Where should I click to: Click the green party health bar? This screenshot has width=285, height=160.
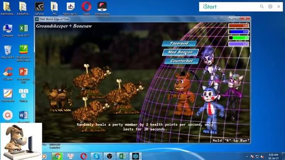(239, 38)
